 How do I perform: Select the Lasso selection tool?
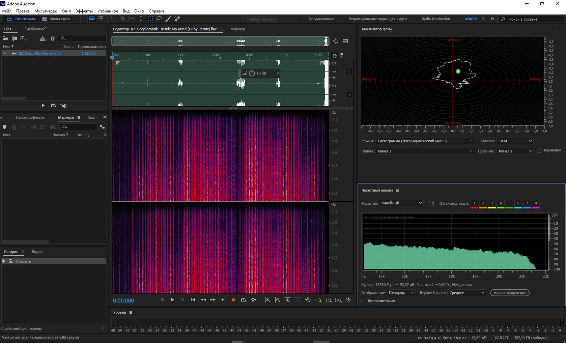[159, 19]
